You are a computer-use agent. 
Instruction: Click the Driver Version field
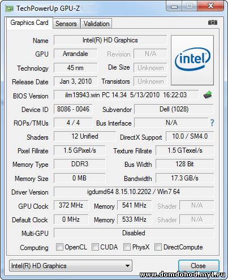coord(134,192)
